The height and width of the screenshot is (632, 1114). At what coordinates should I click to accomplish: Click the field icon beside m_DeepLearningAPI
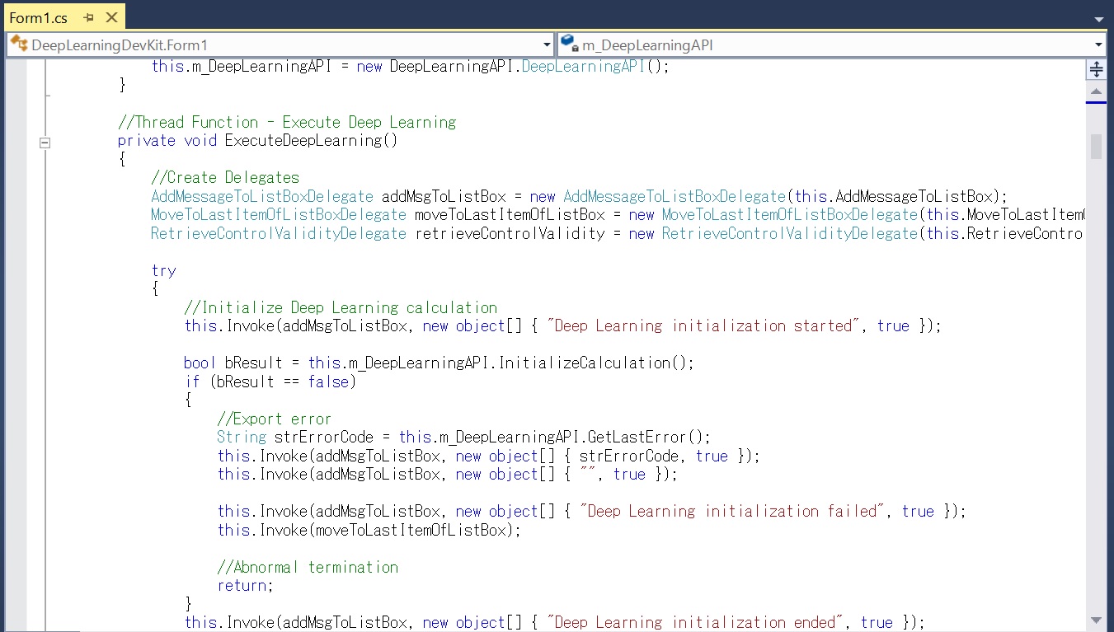(570, 44)
